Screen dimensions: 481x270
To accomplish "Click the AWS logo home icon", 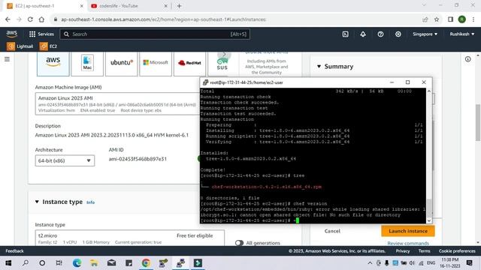I will 12,34.
